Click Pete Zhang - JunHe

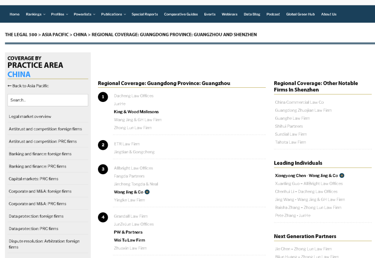click(293, 215)
